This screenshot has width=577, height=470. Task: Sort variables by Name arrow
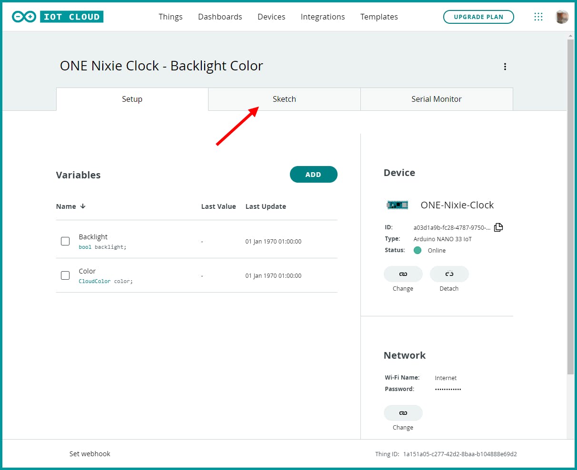click(x=83, y=206)
